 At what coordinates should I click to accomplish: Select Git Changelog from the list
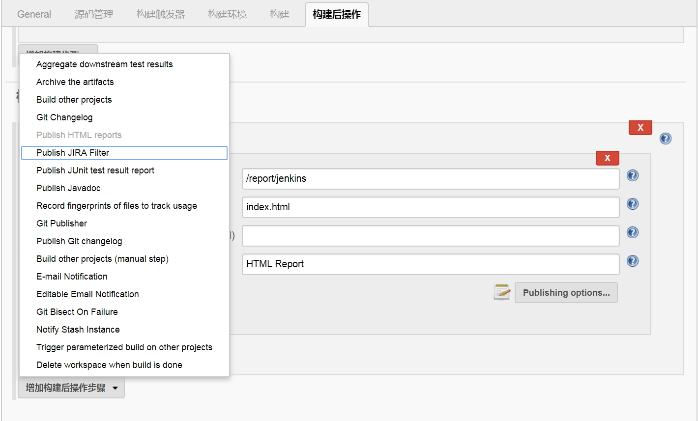[x=124, y=117]
